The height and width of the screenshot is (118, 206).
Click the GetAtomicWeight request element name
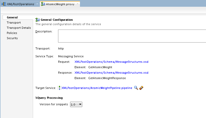[100, 67]
